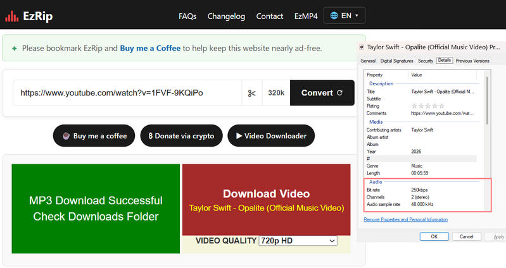This screenshot has width=506, height=268.
Task: Open the Buy me a Coffee link
Action: (150, 48)
